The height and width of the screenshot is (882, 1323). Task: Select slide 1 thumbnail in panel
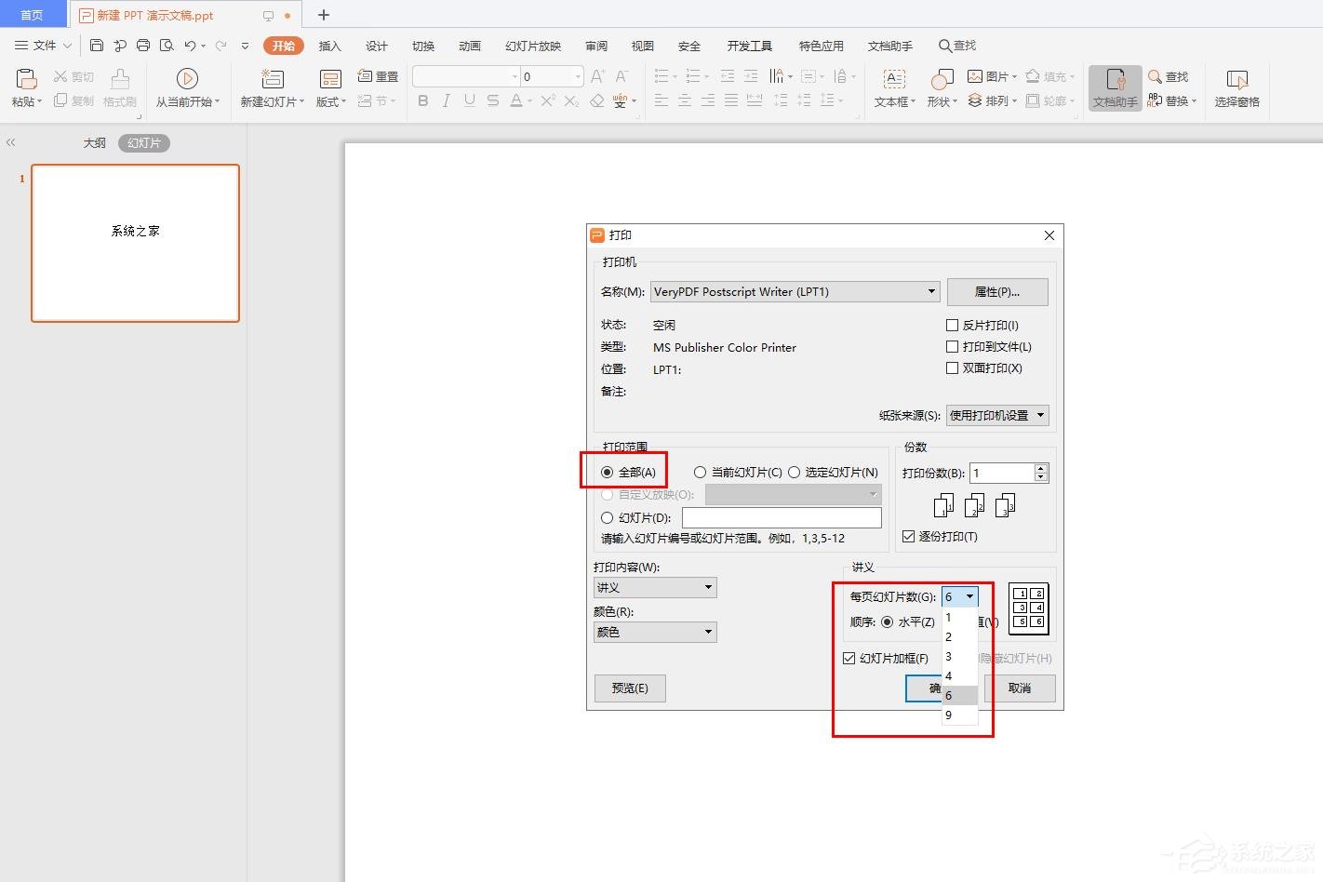[136, 243]
